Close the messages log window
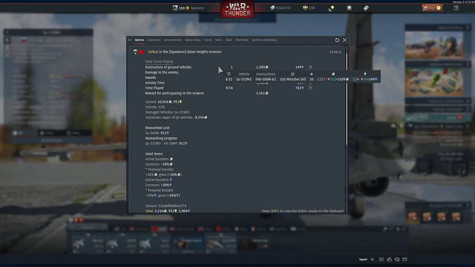The image size is (475, 267). coord(345,40)
